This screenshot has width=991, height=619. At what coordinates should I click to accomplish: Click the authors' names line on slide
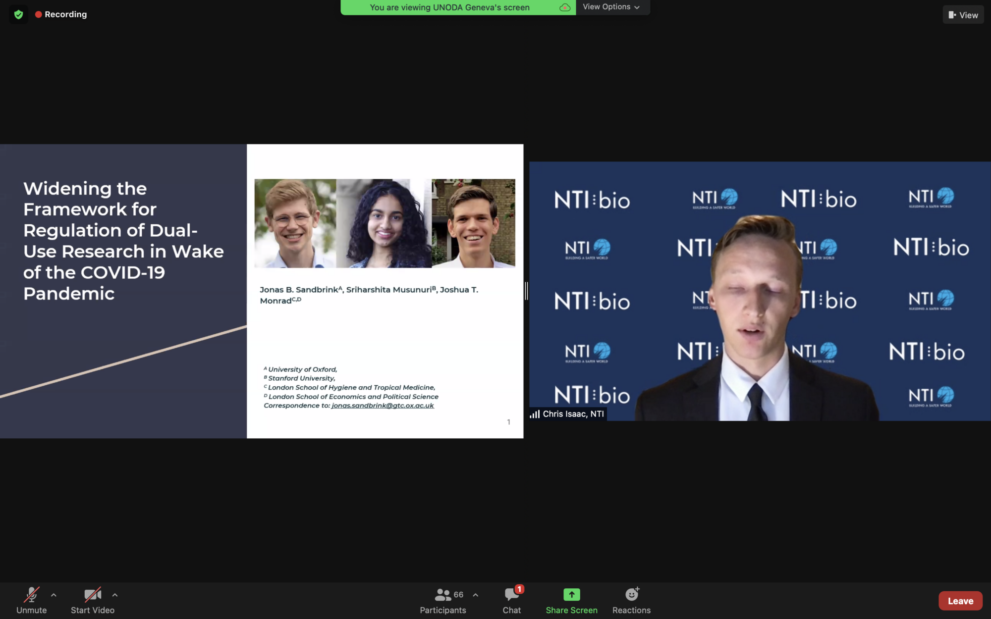click(369, 295)
